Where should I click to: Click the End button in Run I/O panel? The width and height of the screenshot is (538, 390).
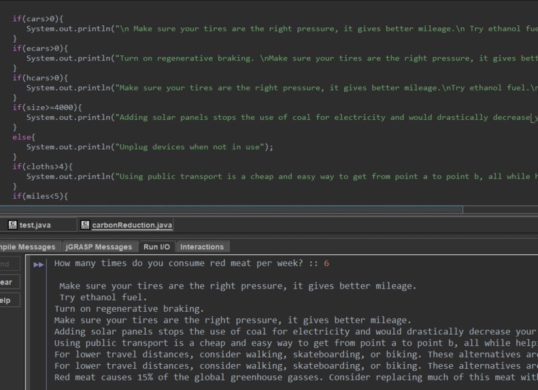coord(9,264)
